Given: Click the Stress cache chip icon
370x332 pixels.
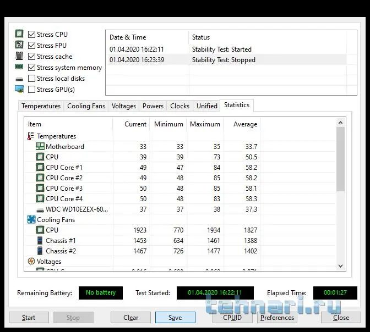Looking at the screenshot, I should 19,56.
